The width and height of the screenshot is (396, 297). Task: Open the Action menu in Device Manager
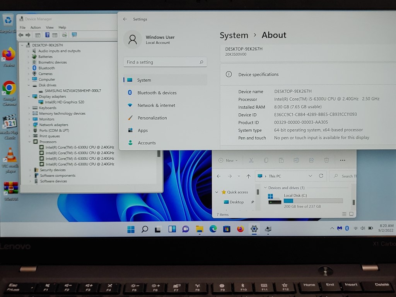[36, 27]
